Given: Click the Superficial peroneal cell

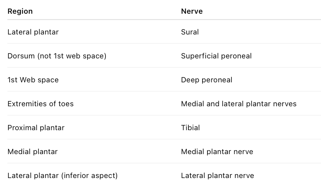Looking at the screenshot, I should pyautogui.click(x=216, y=56).
